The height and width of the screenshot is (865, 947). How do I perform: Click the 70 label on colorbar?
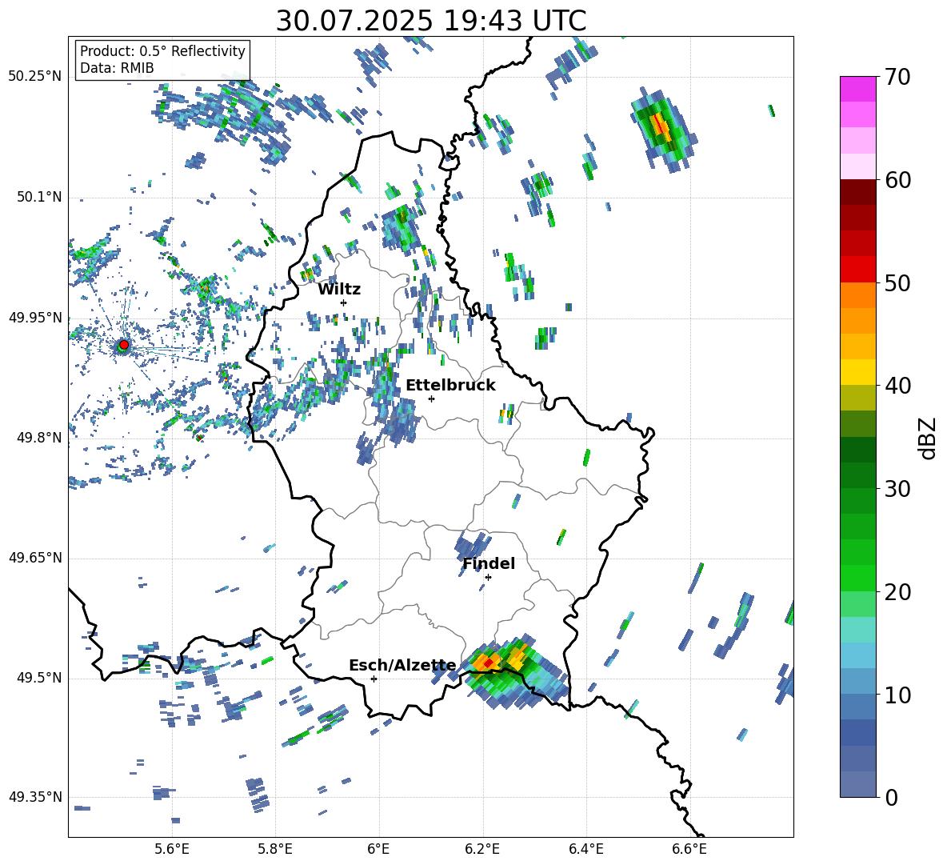(897, 78)
